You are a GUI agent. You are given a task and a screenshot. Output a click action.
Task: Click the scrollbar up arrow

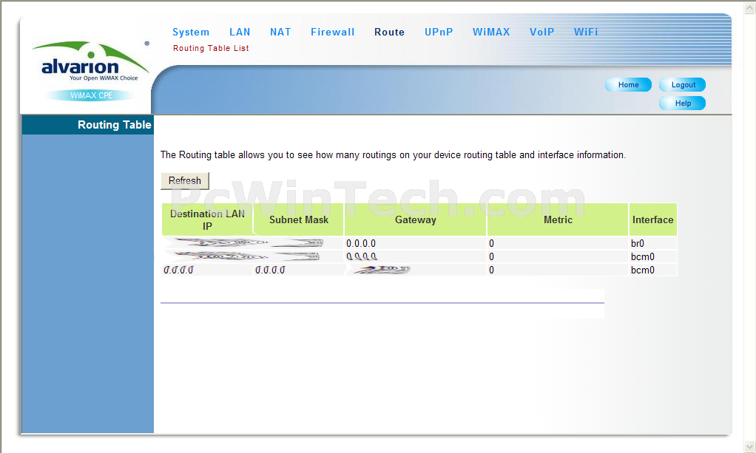(750, 7)
